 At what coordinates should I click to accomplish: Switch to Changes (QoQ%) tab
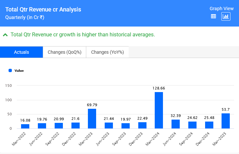tap(65, 52)
